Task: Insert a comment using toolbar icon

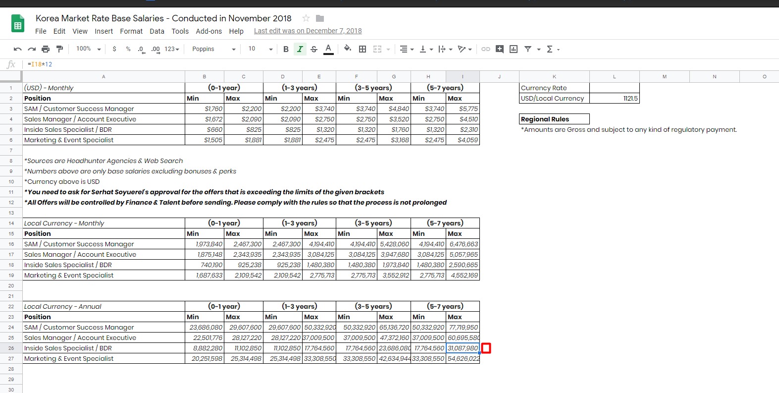Action: coord(500,49)
